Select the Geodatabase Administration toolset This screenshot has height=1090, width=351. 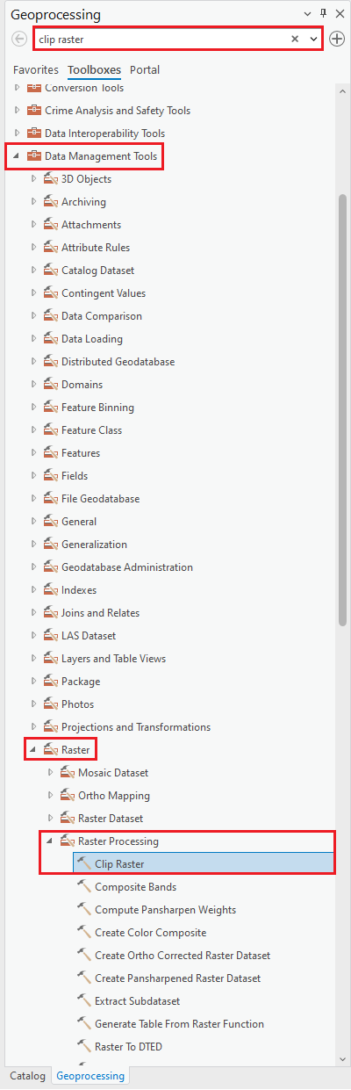(x=127, y=567)
